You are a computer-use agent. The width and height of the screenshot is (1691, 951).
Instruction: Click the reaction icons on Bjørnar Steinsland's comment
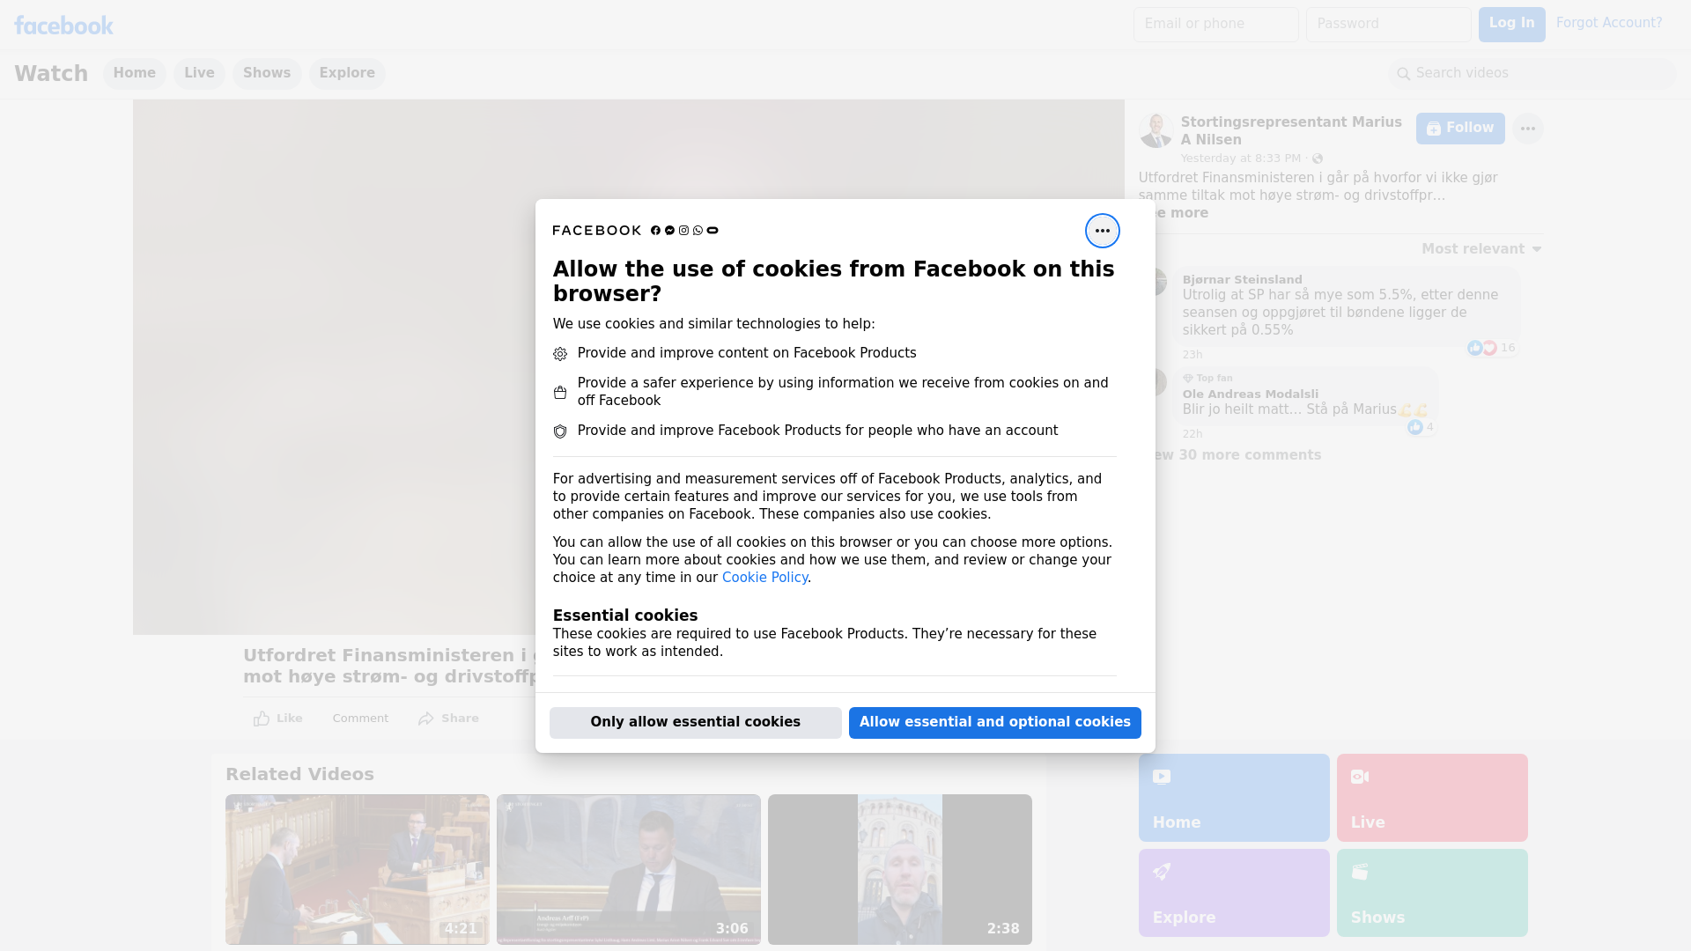point(1482,348)
